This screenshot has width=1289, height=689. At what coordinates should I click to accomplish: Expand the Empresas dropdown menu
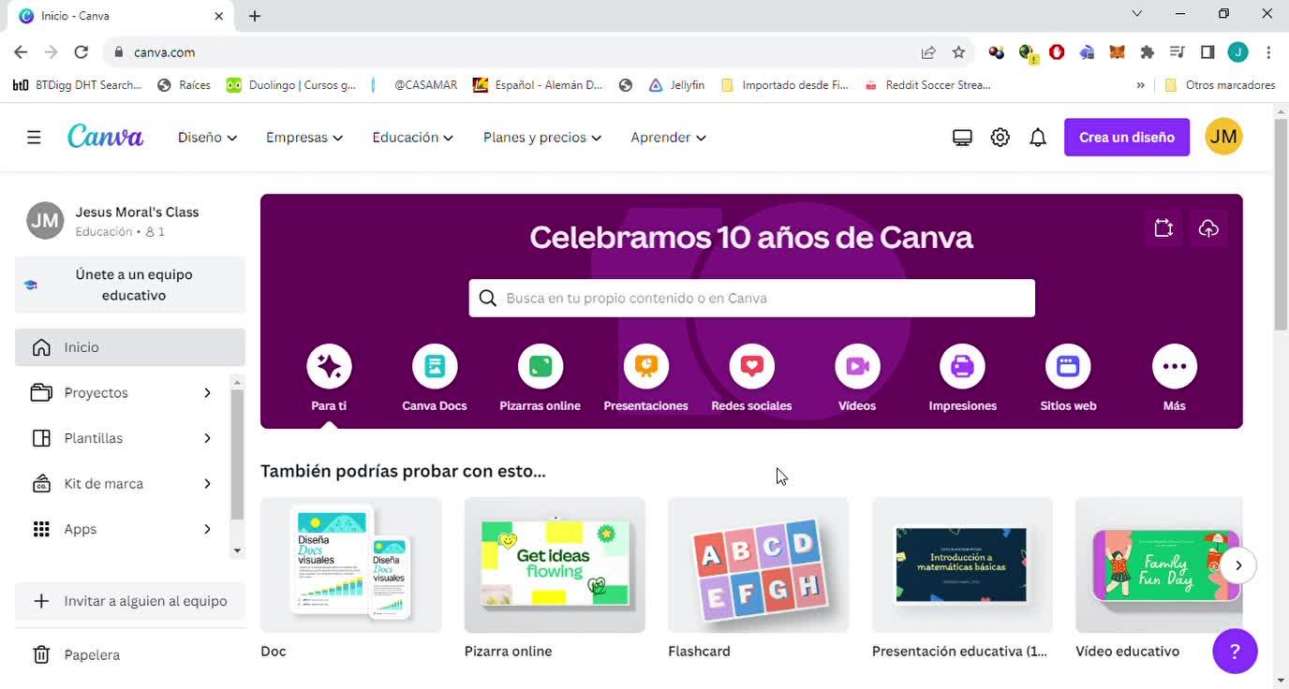304,138
